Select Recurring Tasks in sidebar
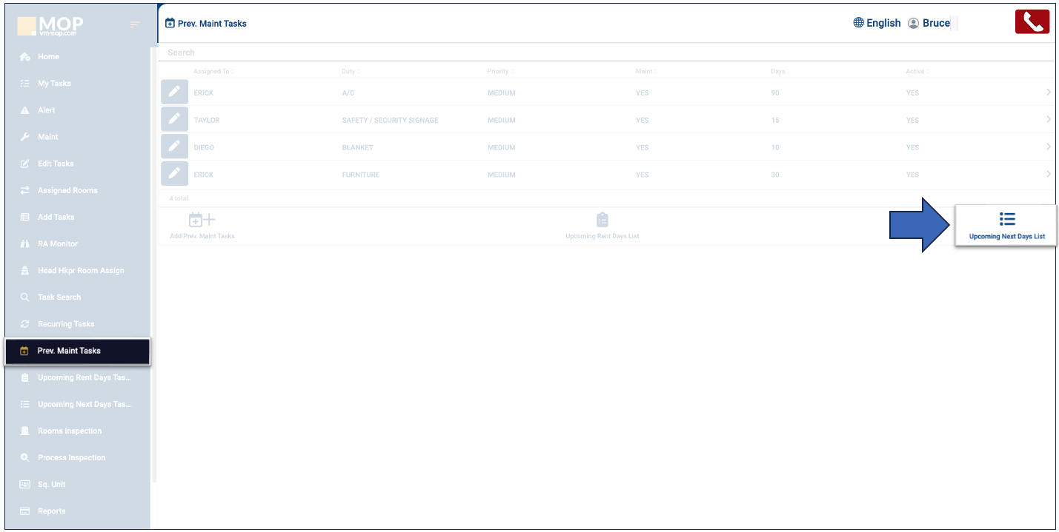This screenshot has height=532, width=1059. point(65,324)
